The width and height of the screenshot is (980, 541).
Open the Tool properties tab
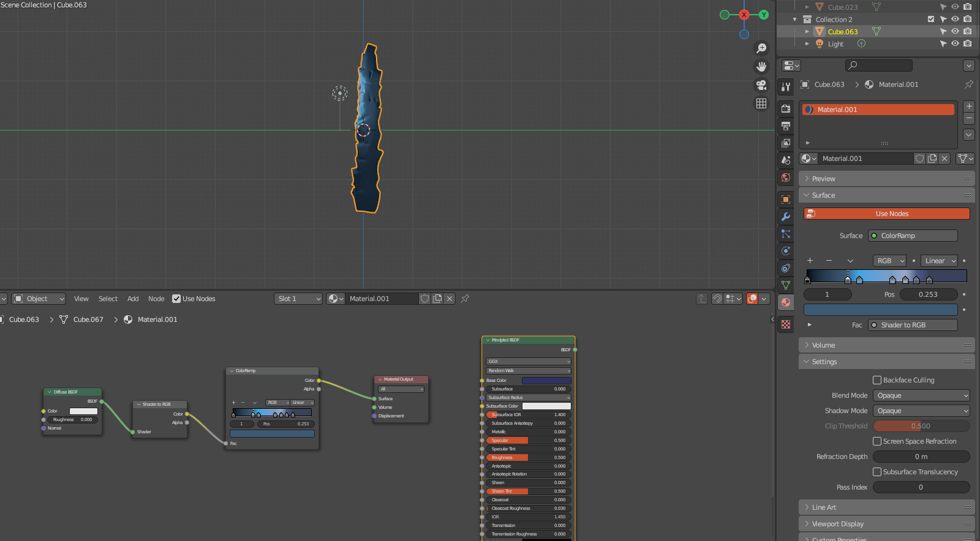[x=786, y=87]
